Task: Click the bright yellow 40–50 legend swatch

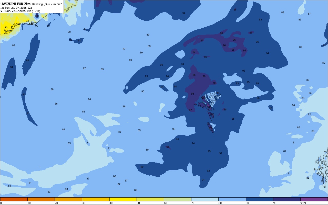Action: pyautogui.click(x=123, y=199)
